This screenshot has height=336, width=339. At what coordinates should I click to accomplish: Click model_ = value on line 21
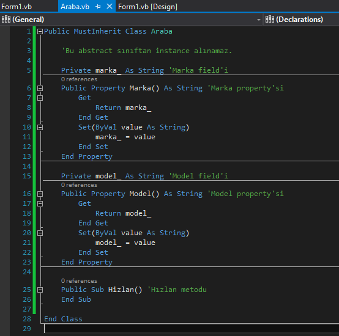tap(125, 243)
